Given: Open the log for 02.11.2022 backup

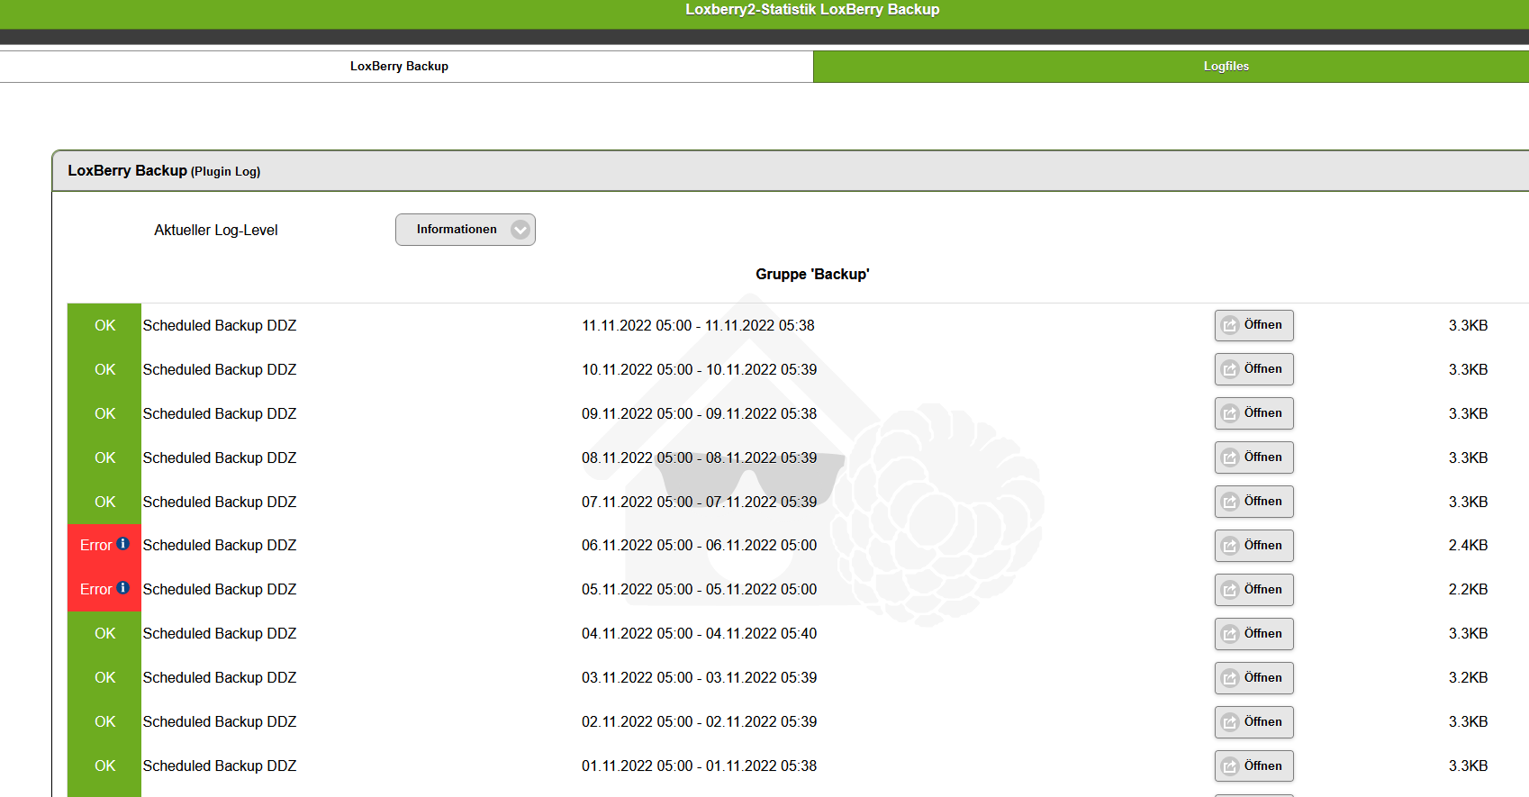Looking at the screenshot, I should point(1253,722).
